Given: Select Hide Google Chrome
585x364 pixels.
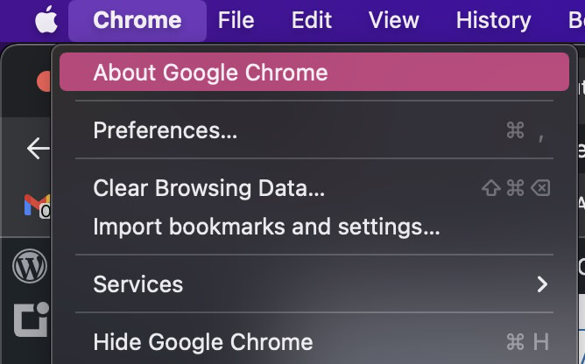Looking at the screenshot, I should coord(202,342).
